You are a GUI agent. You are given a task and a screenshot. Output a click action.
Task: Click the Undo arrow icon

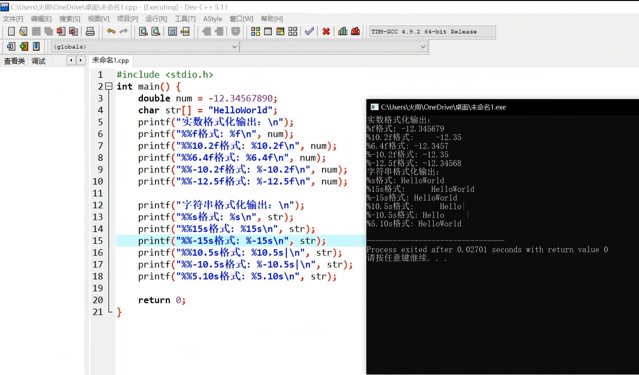pyautogui.click(x=111, y=32)
